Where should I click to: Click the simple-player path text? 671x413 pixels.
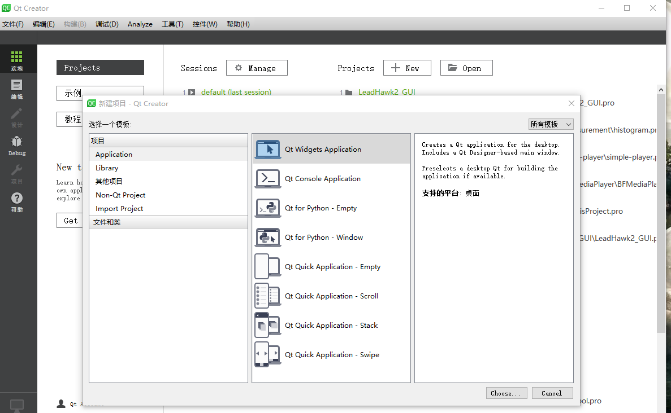tap(619, 157)
